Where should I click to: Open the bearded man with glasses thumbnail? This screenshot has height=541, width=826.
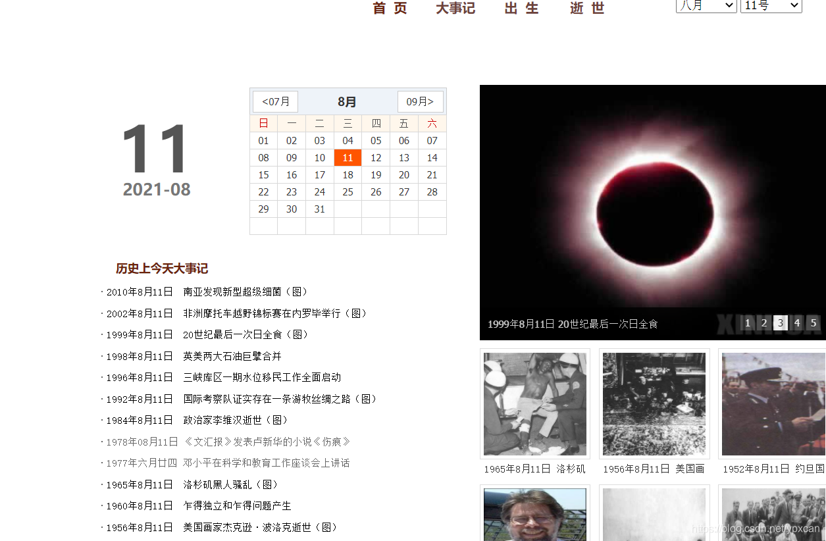tap(535, 515)
